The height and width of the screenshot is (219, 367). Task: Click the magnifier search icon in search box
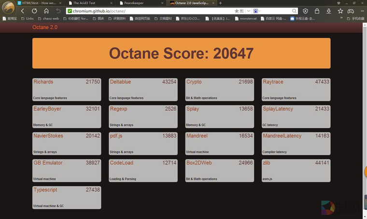pos(294,11)
